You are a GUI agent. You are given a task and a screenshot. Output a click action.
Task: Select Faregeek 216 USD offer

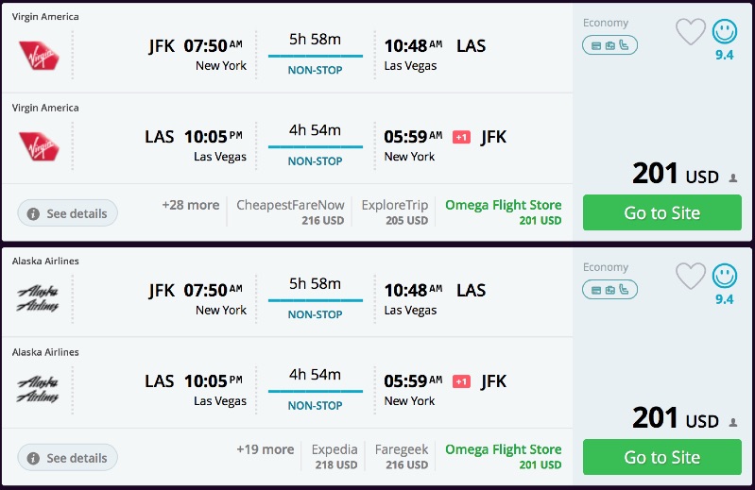[x=403, y=457]
